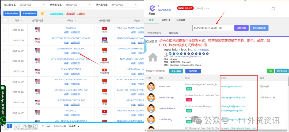Viewport: 289px width, 132px height.
Task: Click the green 导出 button
Action: point(270,71)
